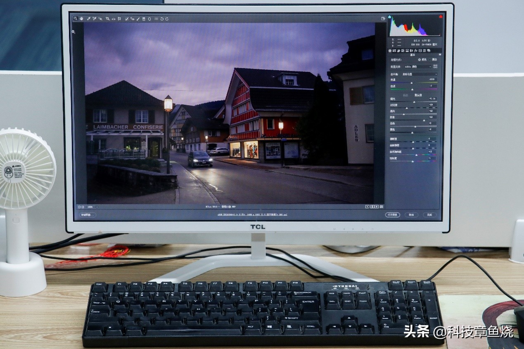Select the Spot Removal tool
The image size is (524, 349).
127,19
